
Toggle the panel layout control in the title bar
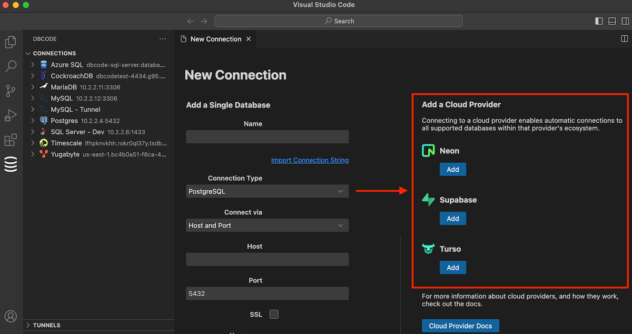[611, 21]
